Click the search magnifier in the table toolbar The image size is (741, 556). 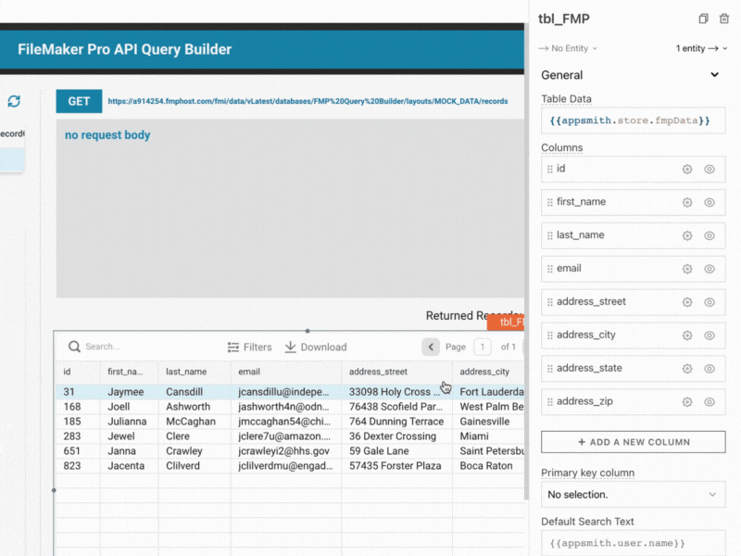[74, 347]
